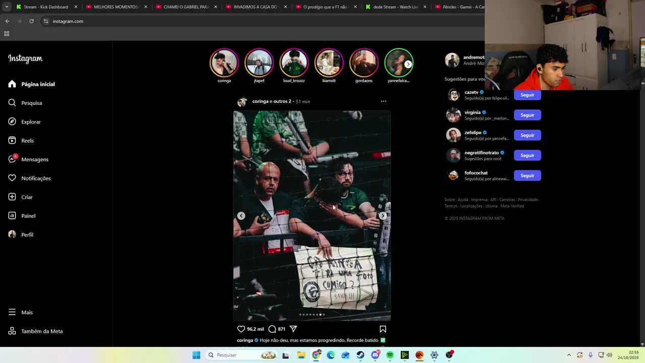Open virginia suggested profile
The image size is (645, 363).
click(472, 112)
